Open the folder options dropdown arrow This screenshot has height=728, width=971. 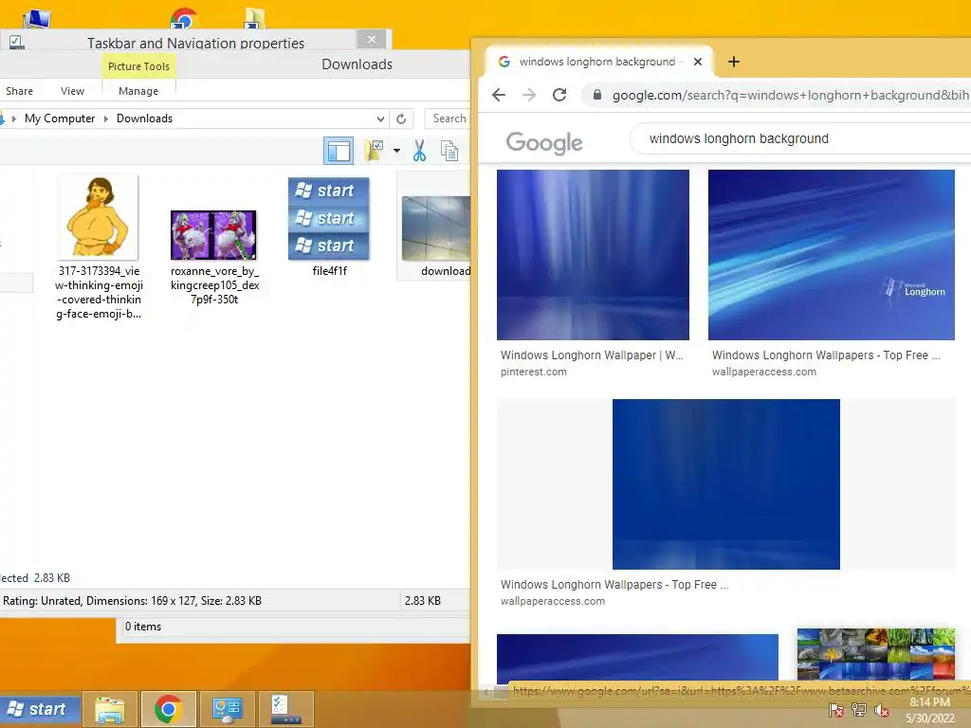point(396,151)
